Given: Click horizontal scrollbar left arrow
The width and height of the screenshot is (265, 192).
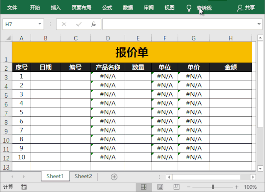Looking at the screenshot, I should 169,177.
